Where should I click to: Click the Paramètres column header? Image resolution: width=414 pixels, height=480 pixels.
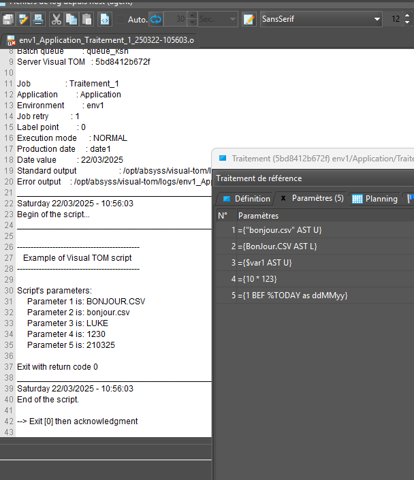click(x=325, y=216)
